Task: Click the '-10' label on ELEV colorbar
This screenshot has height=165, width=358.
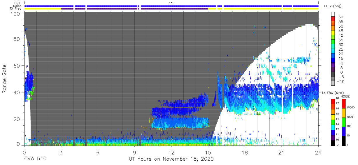Action: [340, 81]
